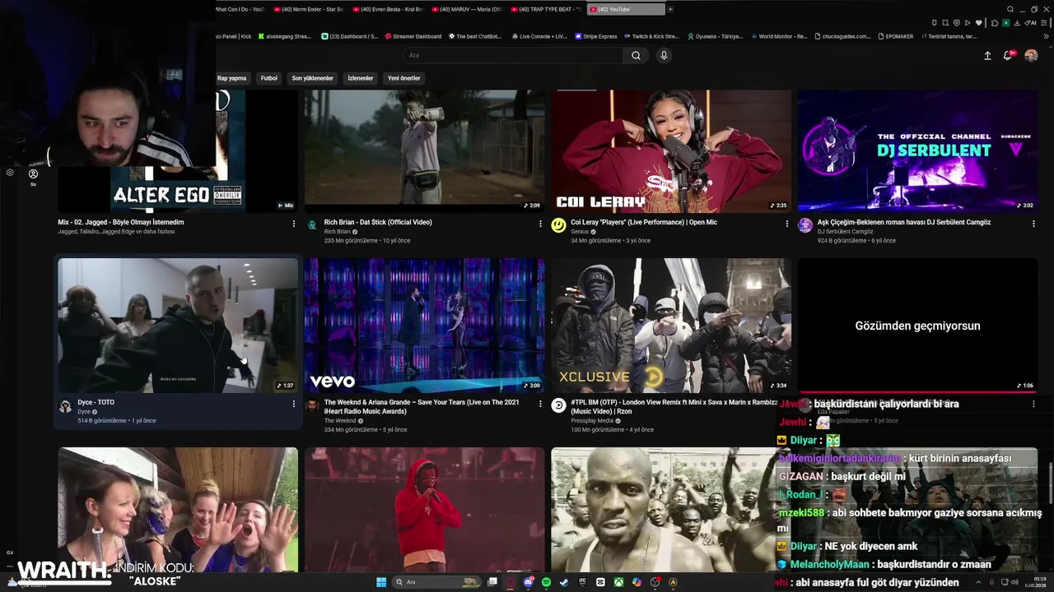The image size is (1054, 592).
Task: Open The Weeknd channel avatar
Action: (x=312, y=405)
